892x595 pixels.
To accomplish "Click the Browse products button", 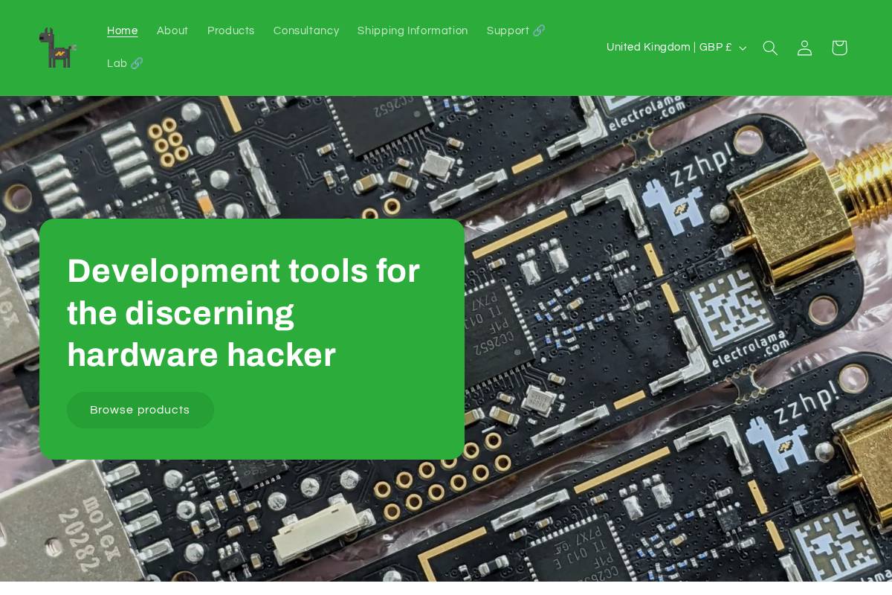I will click(x=140, y=410).
